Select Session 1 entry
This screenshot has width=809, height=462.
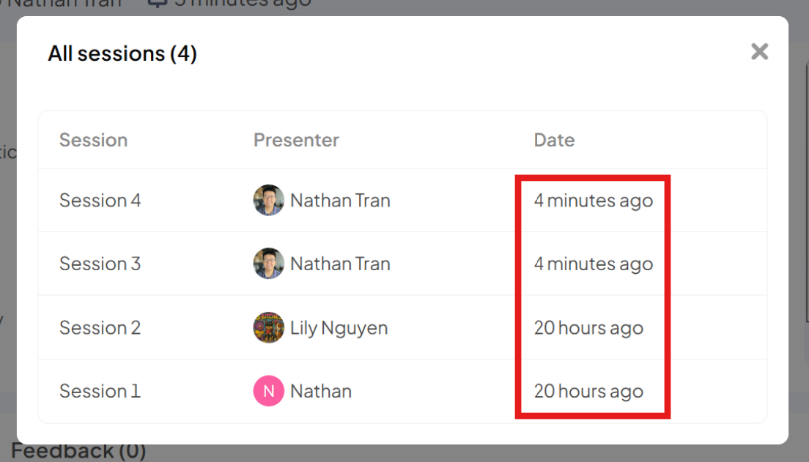100,391
